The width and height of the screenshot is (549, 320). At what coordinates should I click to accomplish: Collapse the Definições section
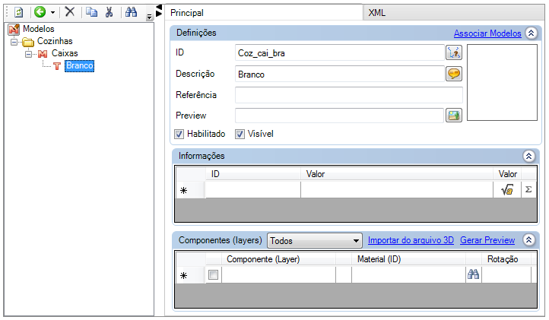(x=531, y=33)
